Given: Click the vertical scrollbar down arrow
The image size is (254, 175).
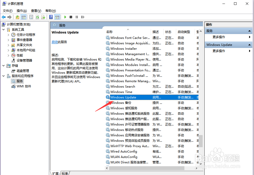Looking at the screenshot, I should 201,164.
